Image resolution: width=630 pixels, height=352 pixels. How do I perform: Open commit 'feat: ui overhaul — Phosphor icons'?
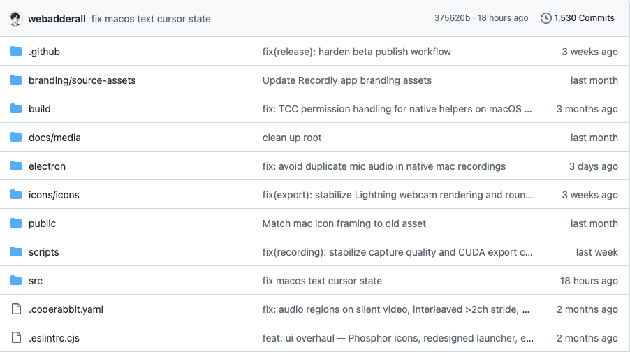(x=398, y=338)
